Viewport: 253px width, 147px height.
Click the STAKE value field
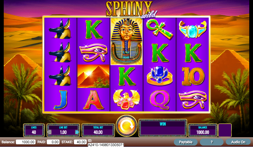coord(80,142)
